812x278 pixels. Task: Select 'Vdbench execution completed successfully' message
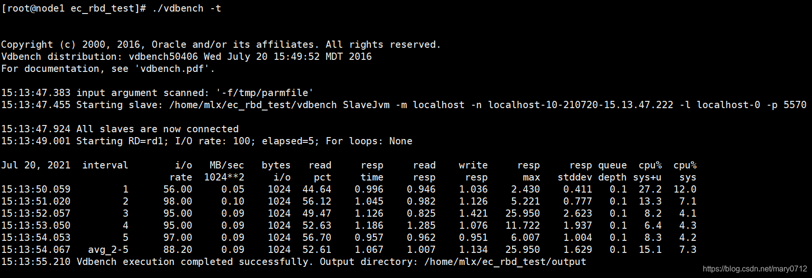pyautogui.click(x=195, y=262)
